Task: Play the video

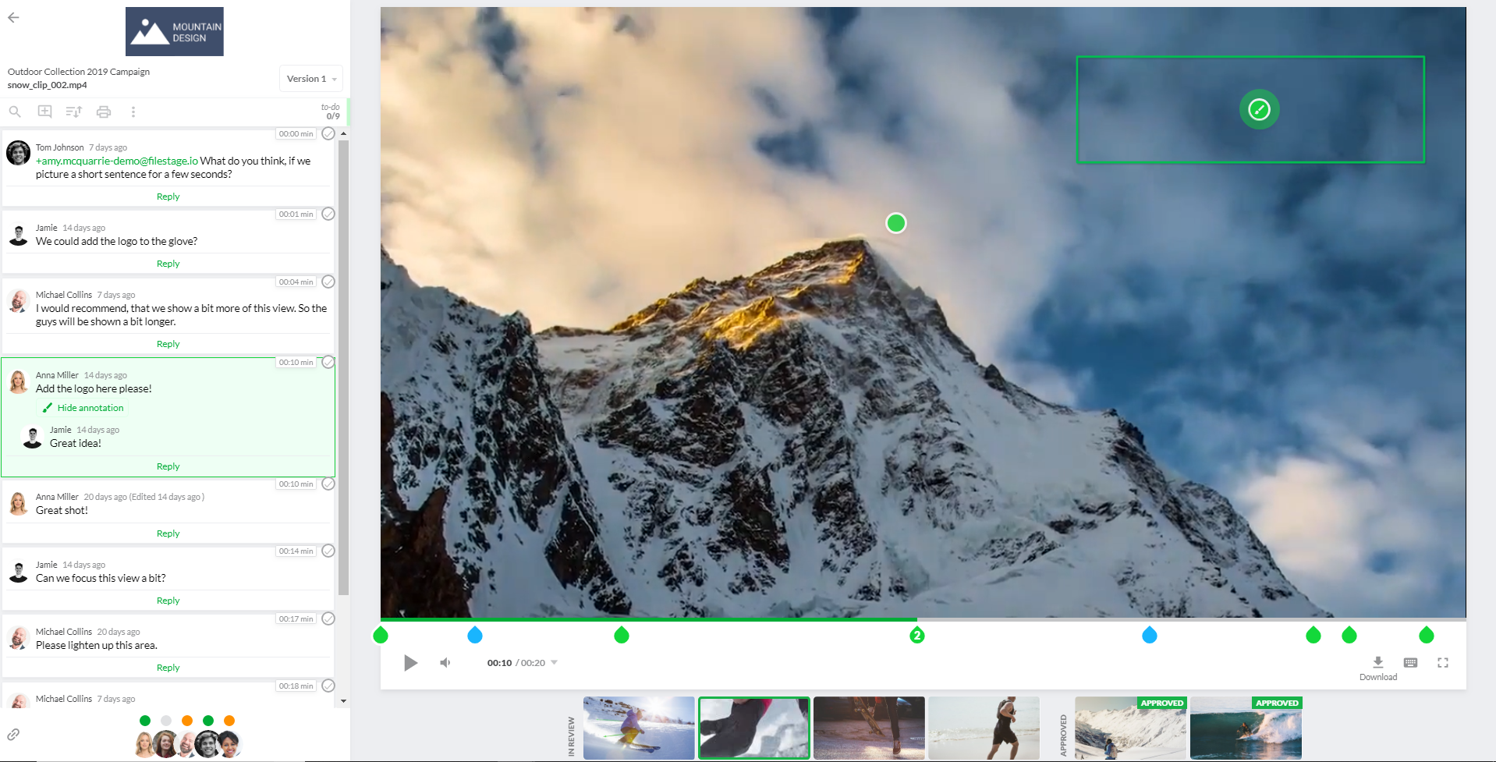Action: pyautogui.click(x=410, y=663)
